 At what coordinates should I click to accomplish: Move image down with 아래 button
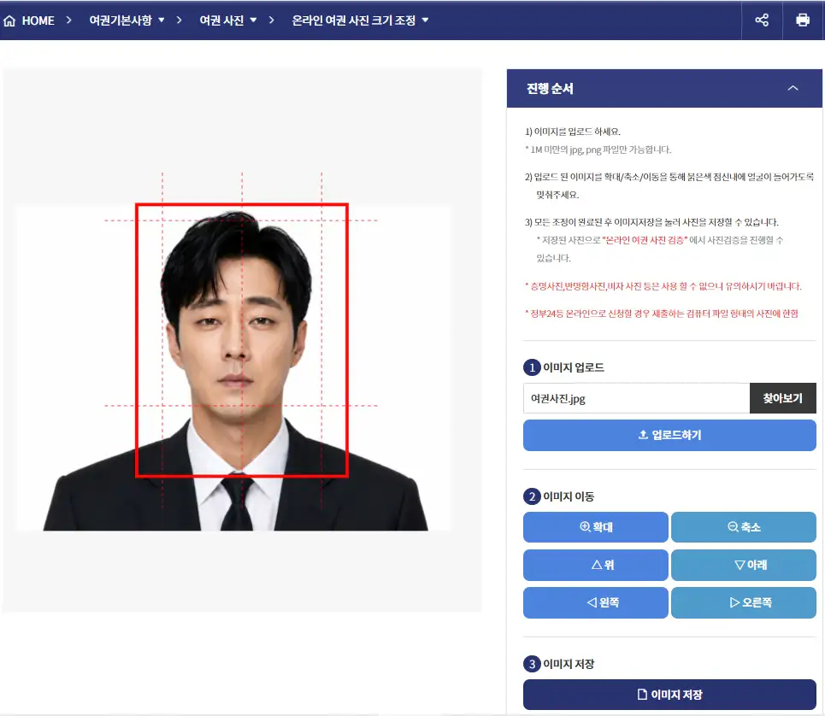pos(744,565)
